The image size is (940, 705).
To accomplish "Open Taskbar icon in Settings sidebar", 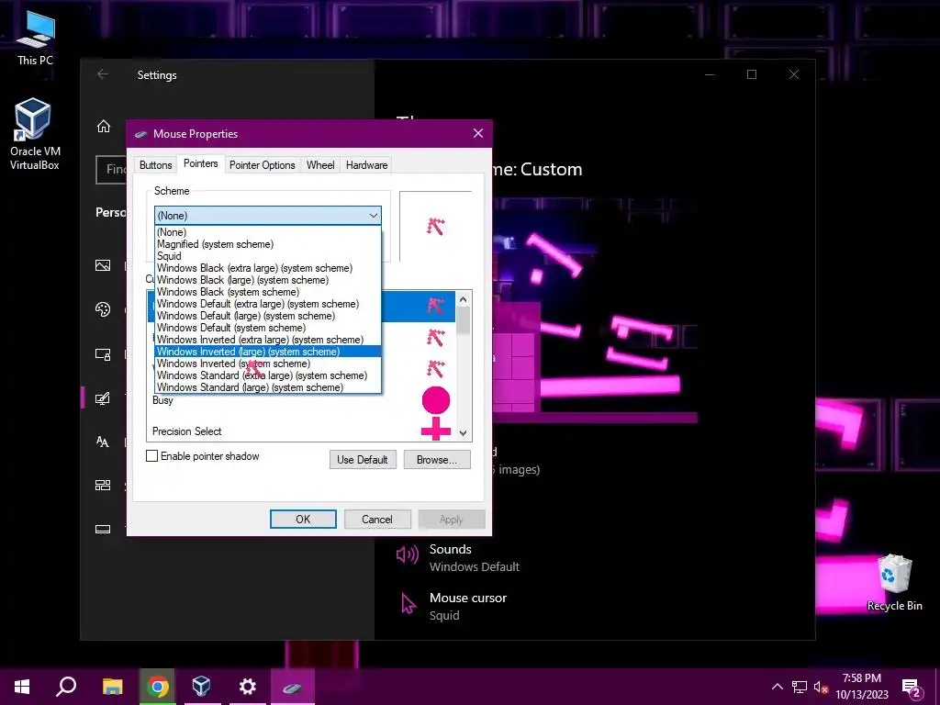I will 103,530.
